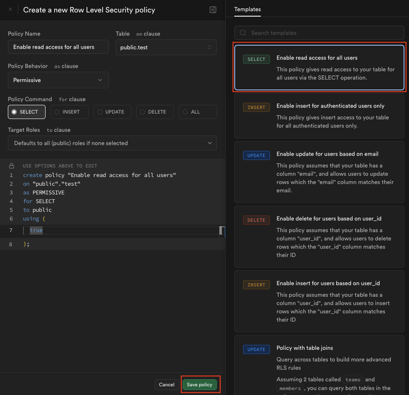Image resolution: width=409 pixels, height=395 pixels.
Task: Click 'true' on editor line 7
Action: click(36, 230)
